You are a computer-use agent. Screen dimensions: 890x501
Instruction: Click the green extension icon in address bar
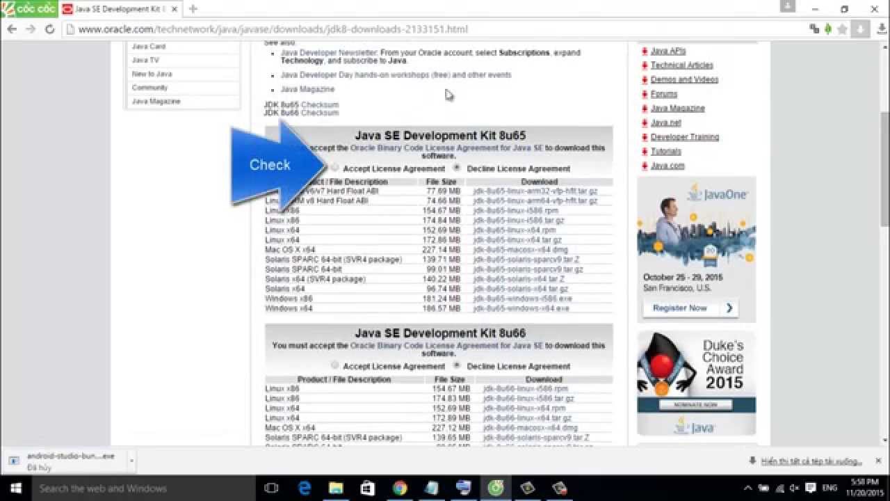[828, 29]
